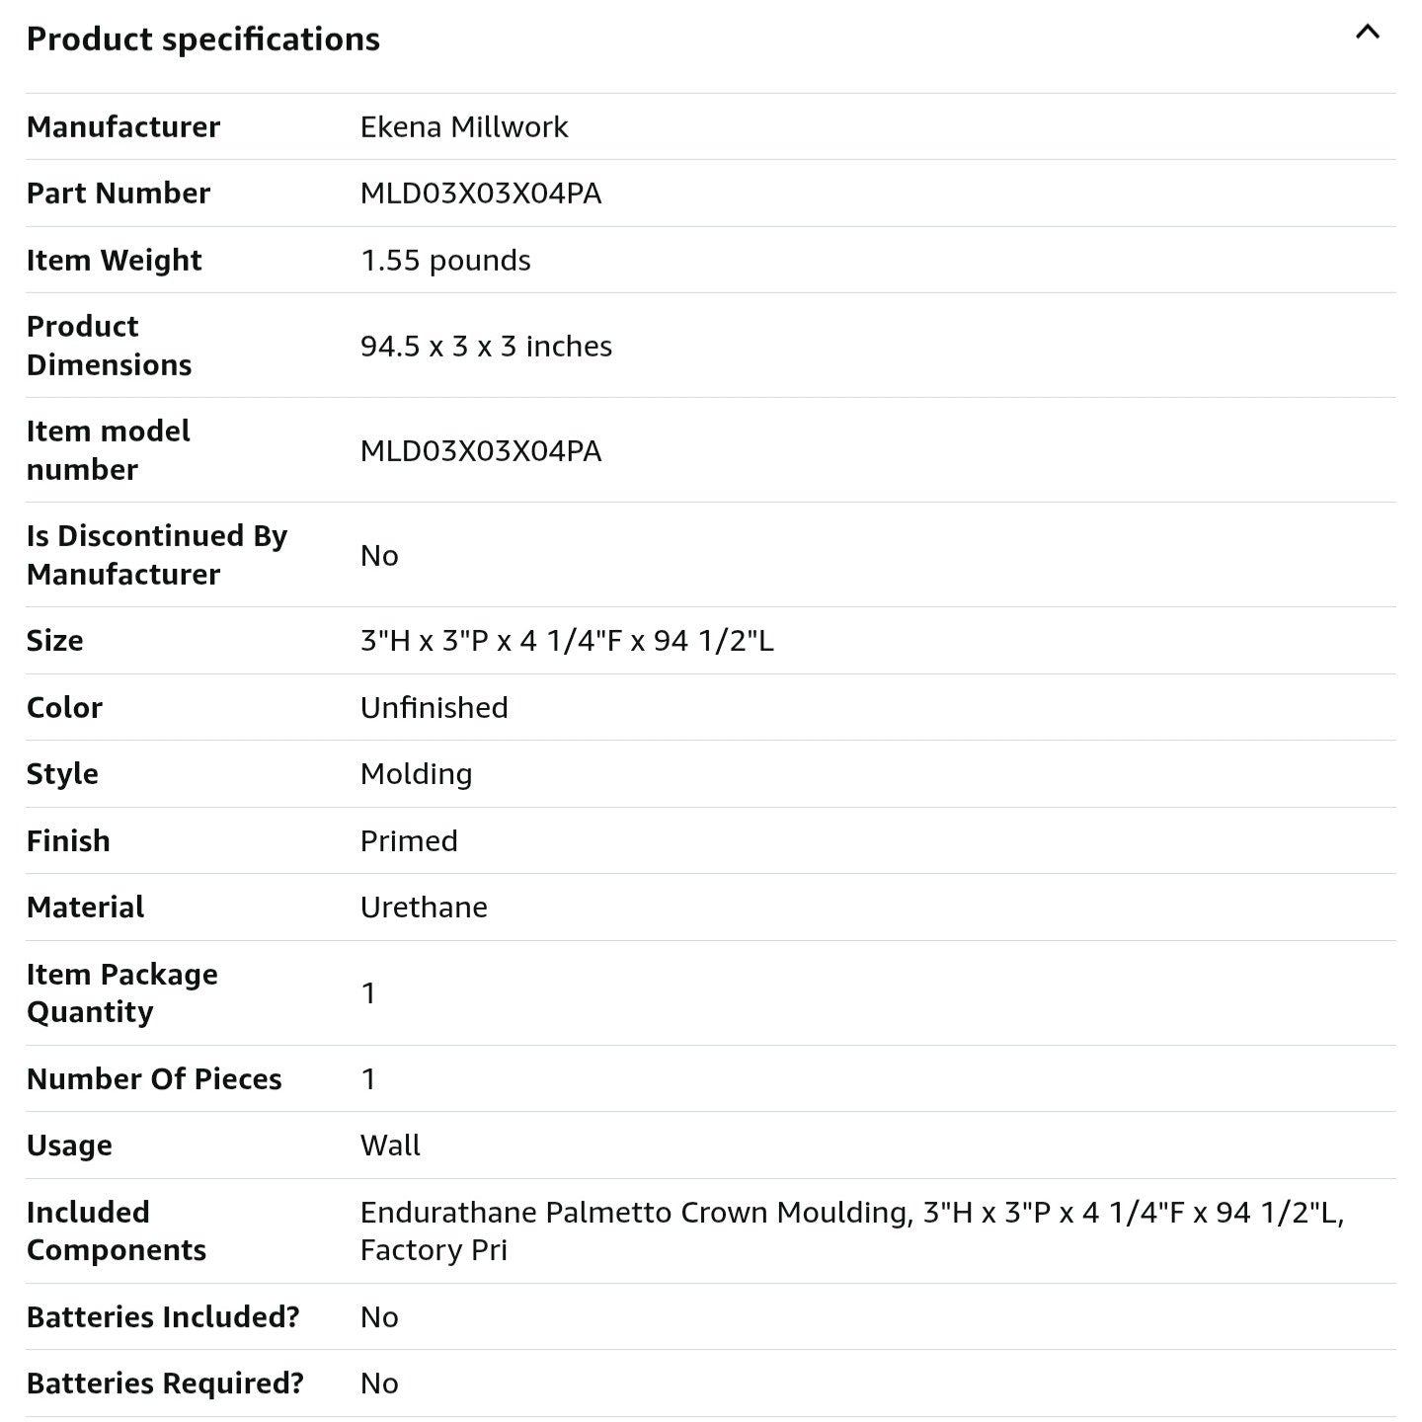Select the Number Of Pieces label
This screenshot has width=1422, height=1422.
pyautogui.click(x=154, y=1079)
